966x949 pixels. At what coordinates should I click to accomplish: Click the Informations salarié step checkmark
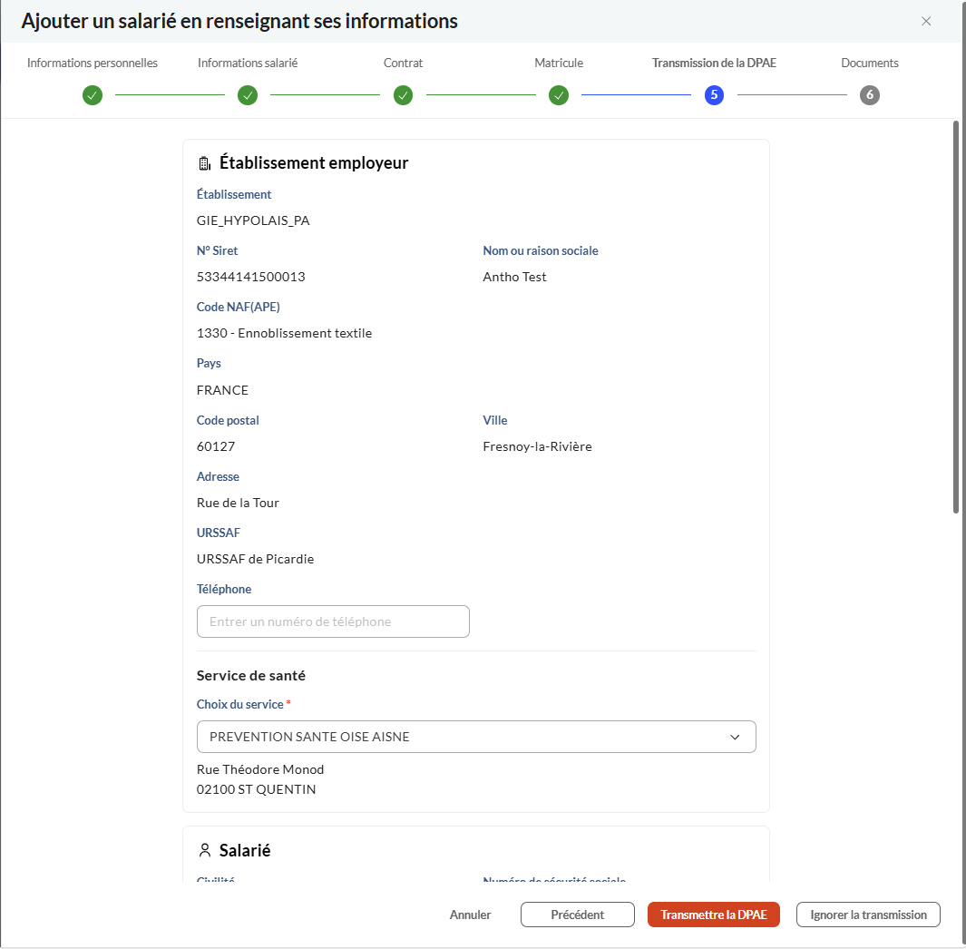248,95
